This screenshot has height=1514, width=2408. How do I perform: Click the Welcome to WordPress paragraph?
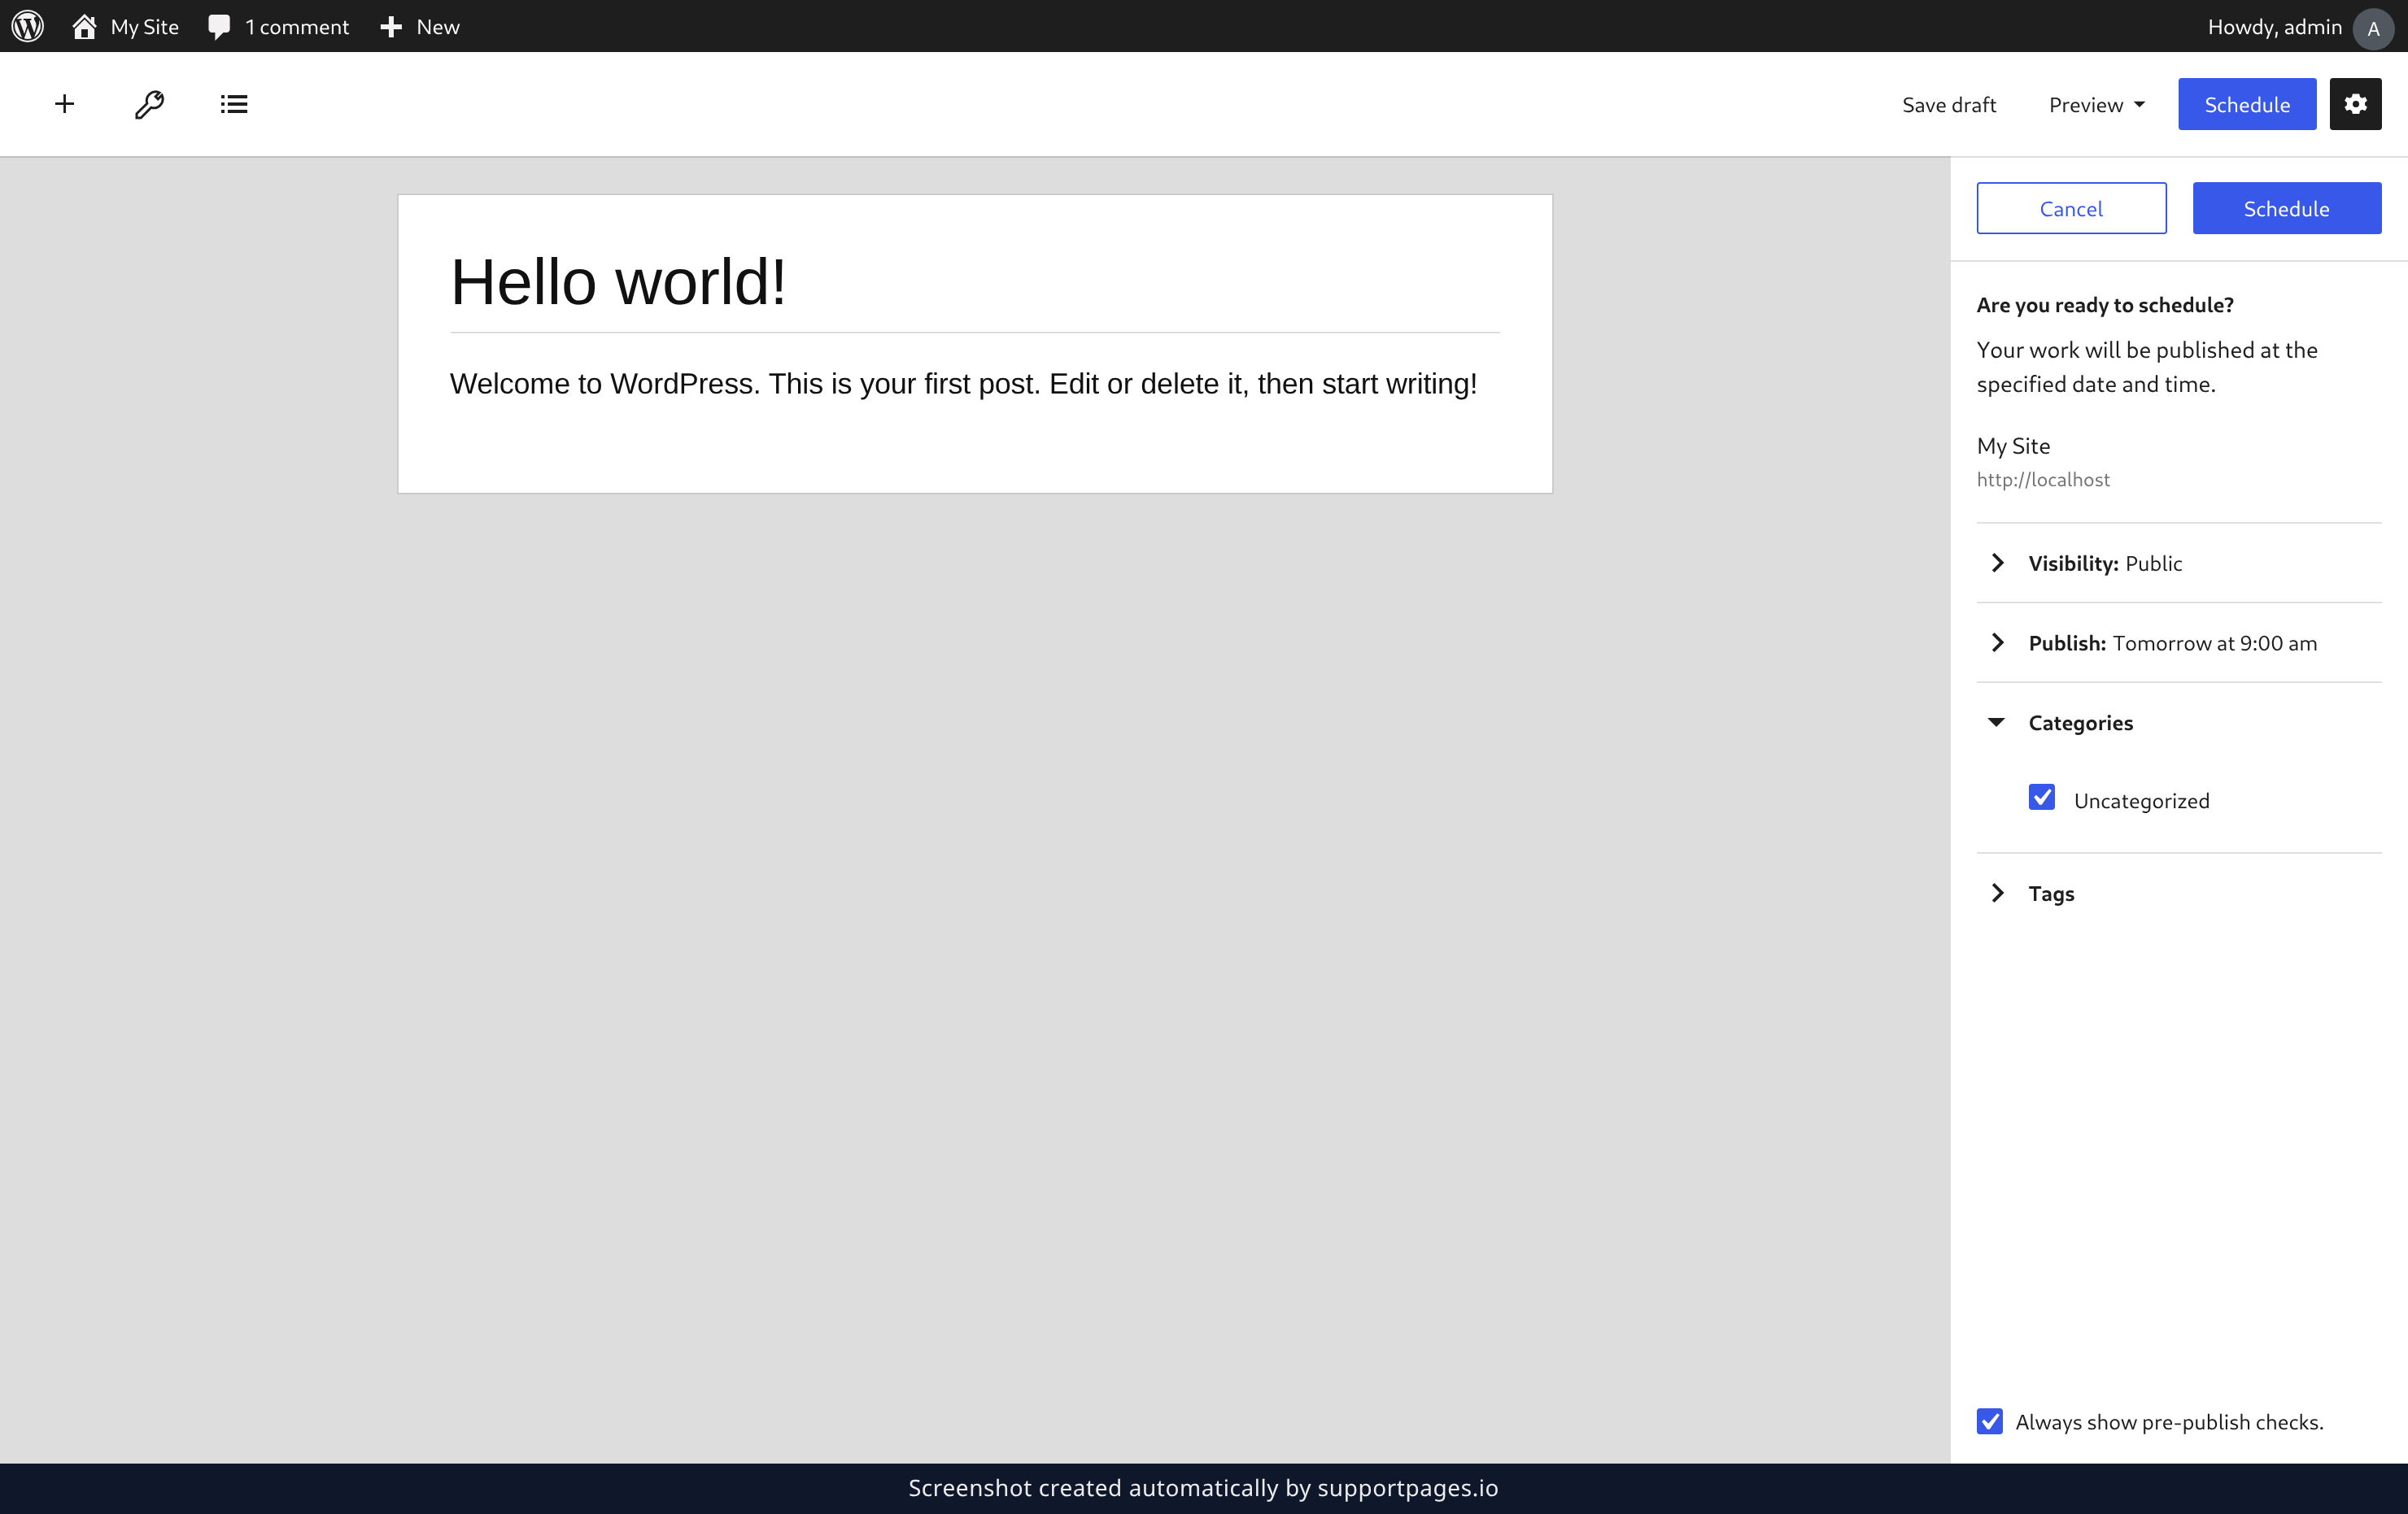963,384
